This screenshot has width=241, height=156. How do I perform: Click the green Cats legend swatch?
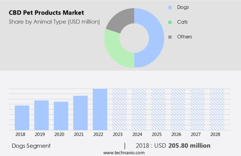point(170,22)
